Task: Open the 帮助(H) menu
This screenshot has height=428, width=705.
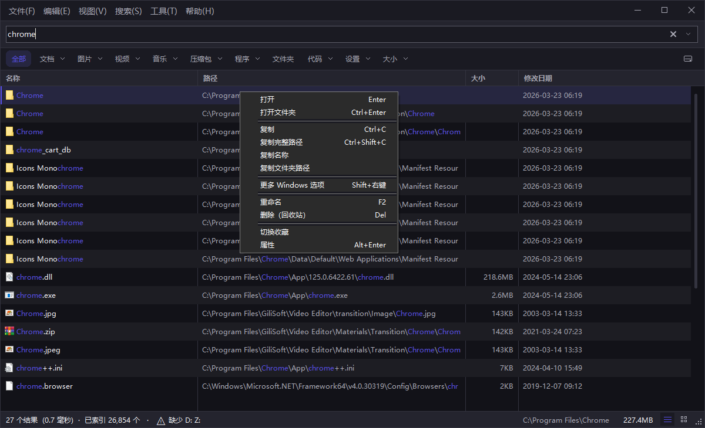Action: pos(200,11)
